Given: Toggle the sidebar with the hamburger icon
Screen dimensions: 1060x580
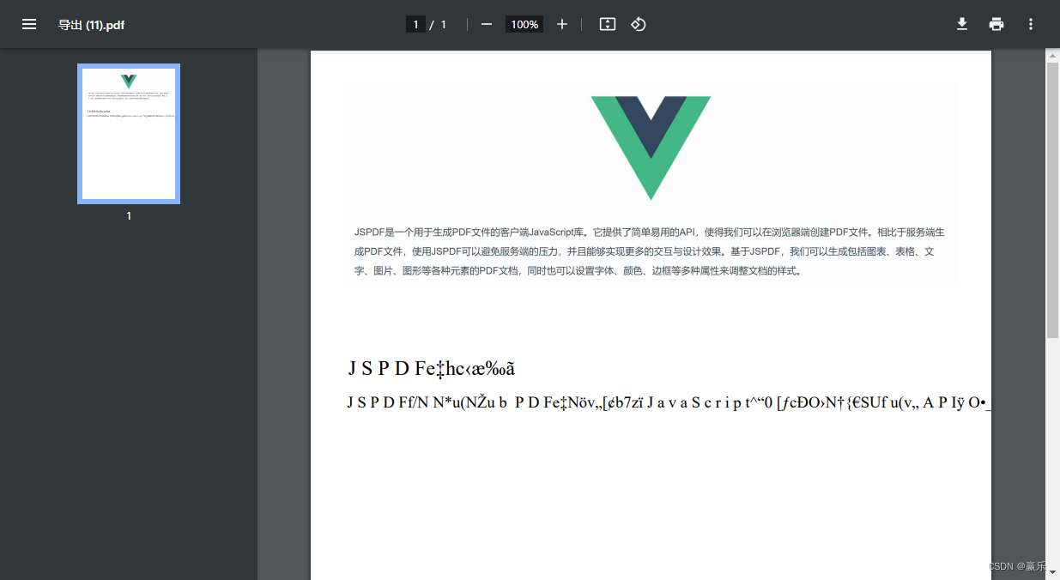Looking at the screenshot, I should 29,24.
